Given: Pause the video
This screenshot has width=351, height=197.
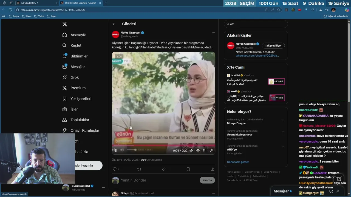Looking at the screenshot, I should pos(116,150).
